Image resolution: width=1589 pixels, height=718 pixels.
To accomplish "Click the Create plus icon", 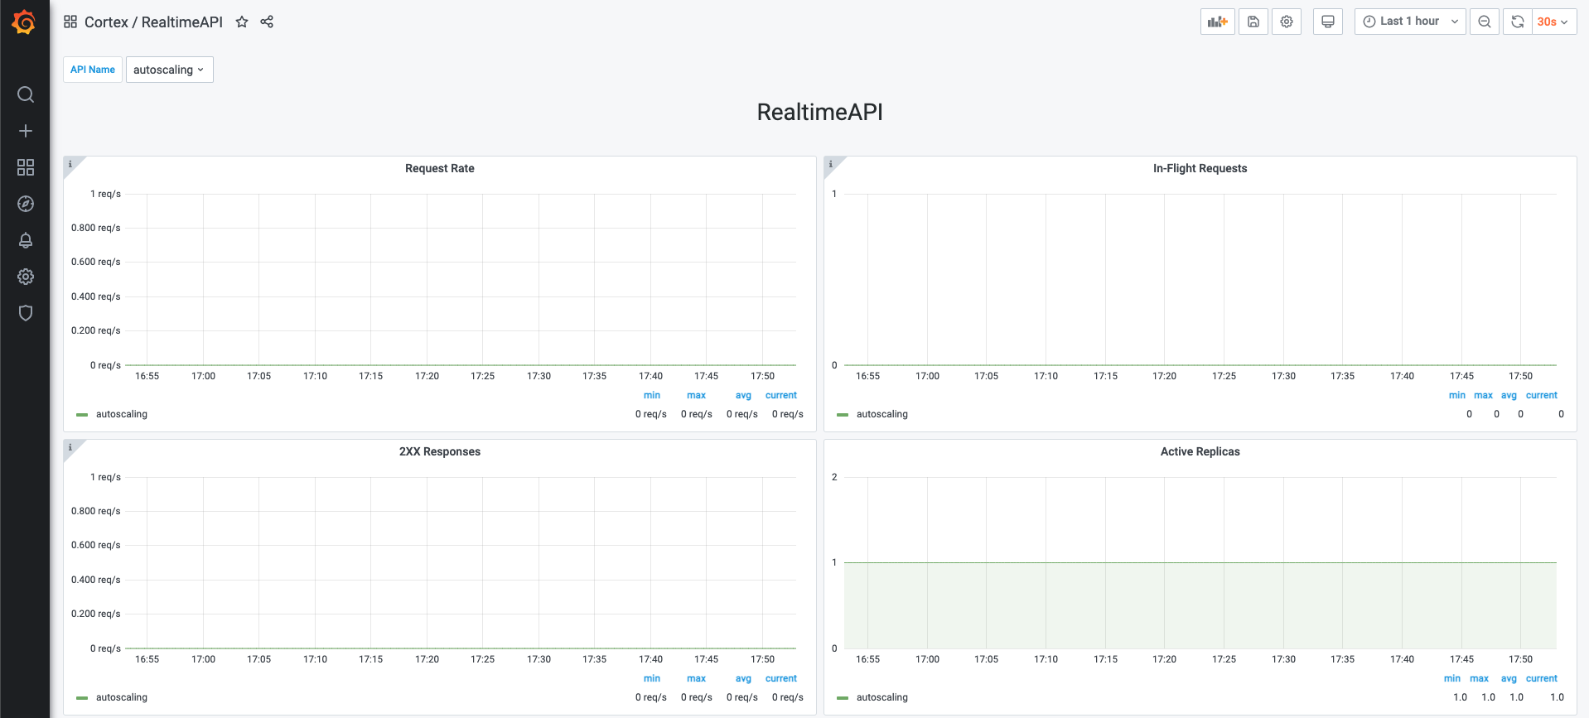I will tap(26, 131).
